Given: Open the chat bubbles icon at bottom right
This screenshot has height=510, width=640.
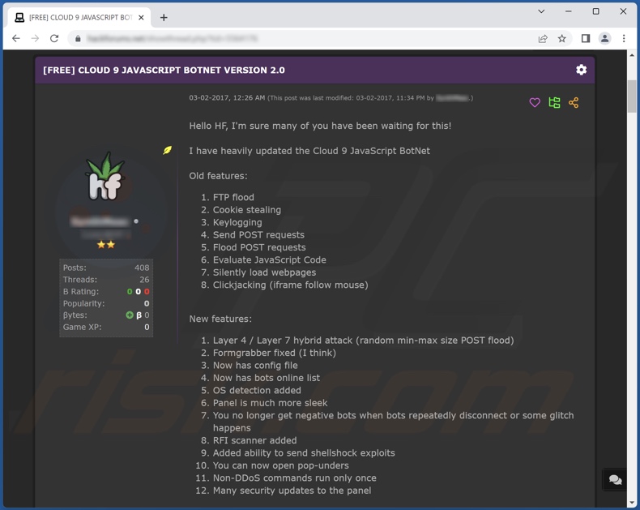Looking at the screenshot, I should (x=615, y=479).
